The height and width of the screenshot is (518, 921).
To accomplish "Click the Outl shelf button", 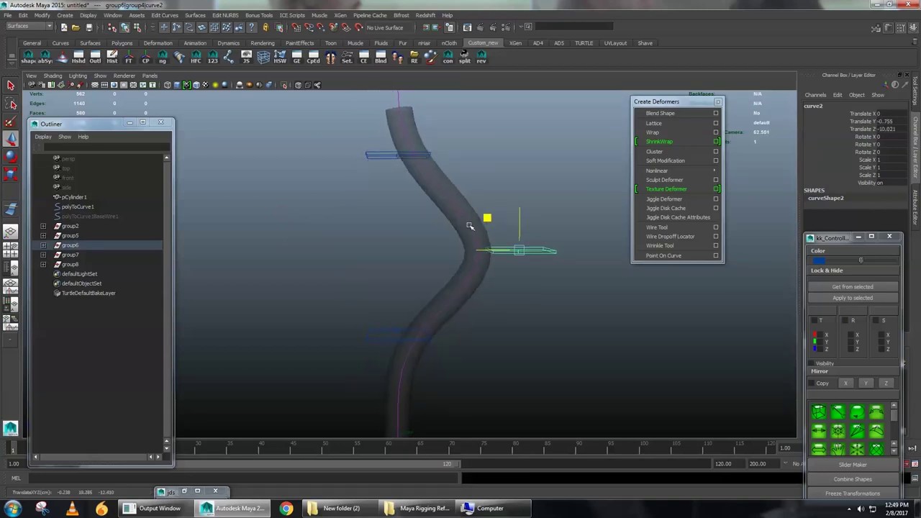I will pyautogui.click(x=95, y=57).
